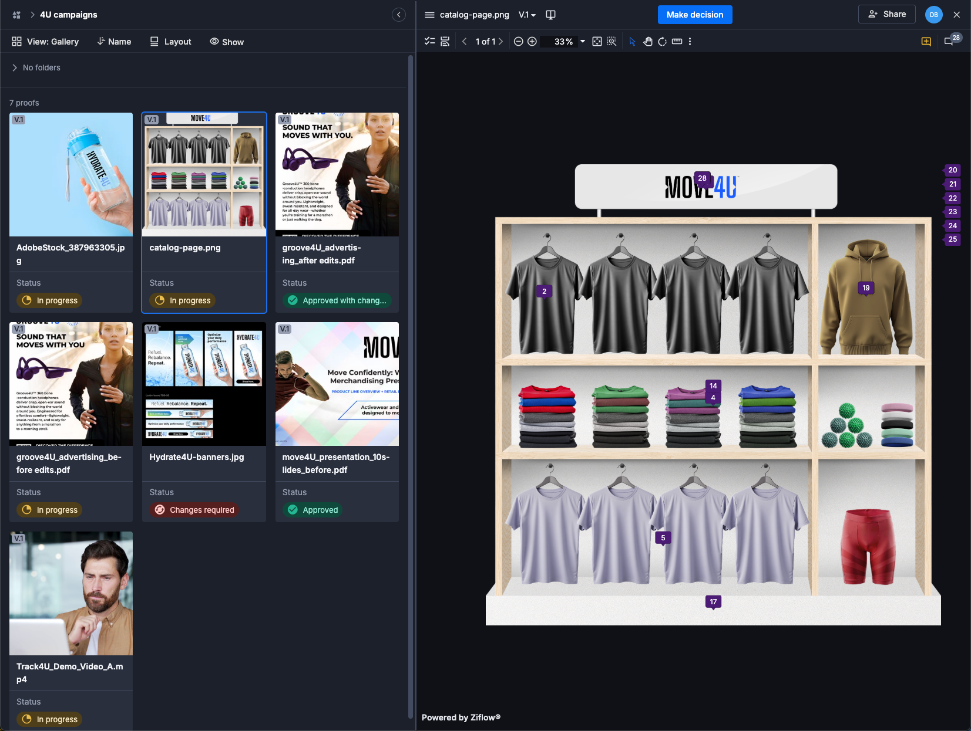Screen dimensions: 971x731
Task: Close the proof viewer with the X
Action: tap(957, 15)
